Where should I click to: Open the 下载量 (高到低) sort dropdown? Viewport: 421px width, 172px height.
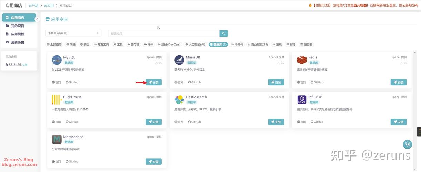(x=73, y=33)
